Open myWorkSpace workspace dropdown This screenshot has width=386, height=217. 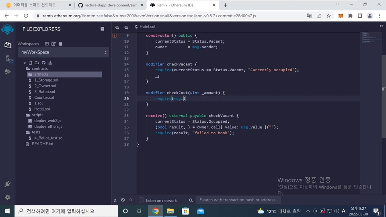coord(63,52)
